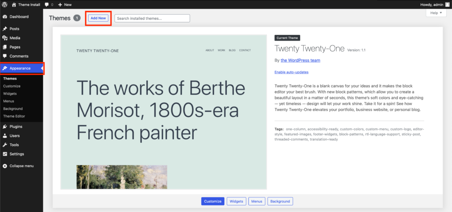Click the Version: 1.1 text
This screenshot has width=452, height=212.
(x=356, y=50)
